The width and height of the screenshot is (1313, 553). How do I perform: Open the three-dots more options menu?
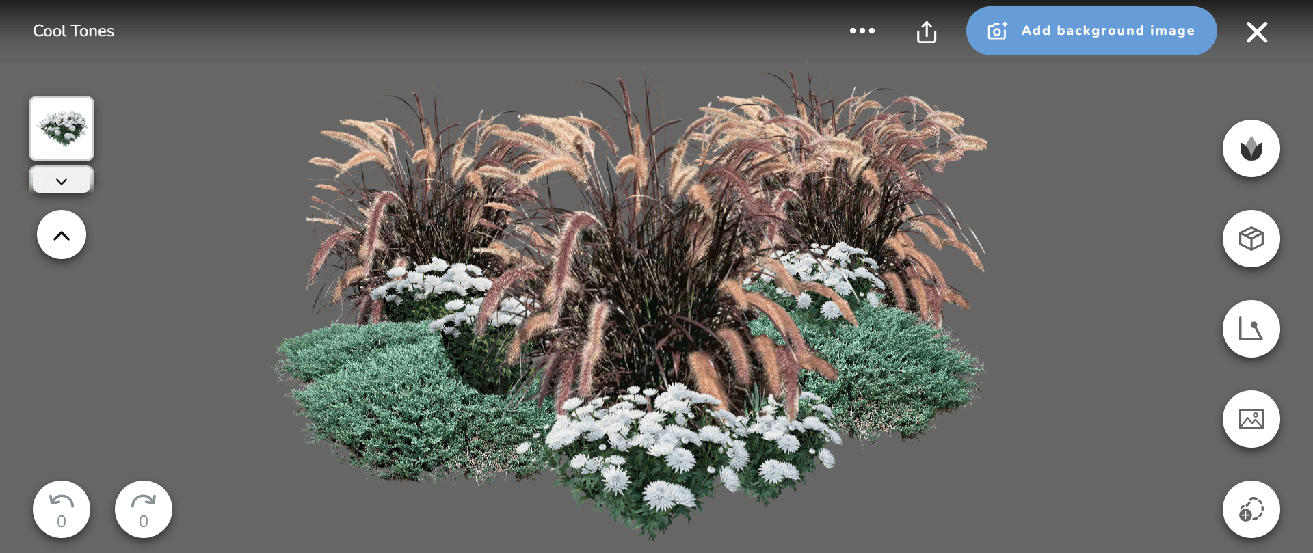(862, 31)
